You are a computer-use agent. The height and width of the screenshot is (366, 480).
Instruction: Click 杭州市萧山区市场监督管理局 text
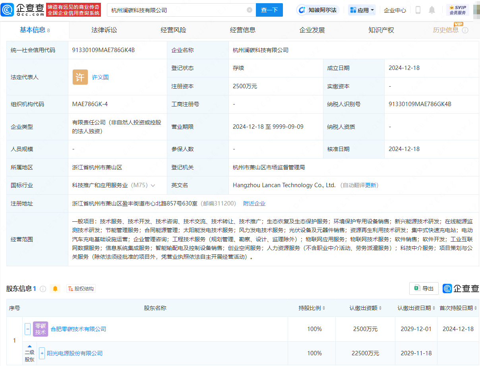pyautogui.click(x=269, y=167)
